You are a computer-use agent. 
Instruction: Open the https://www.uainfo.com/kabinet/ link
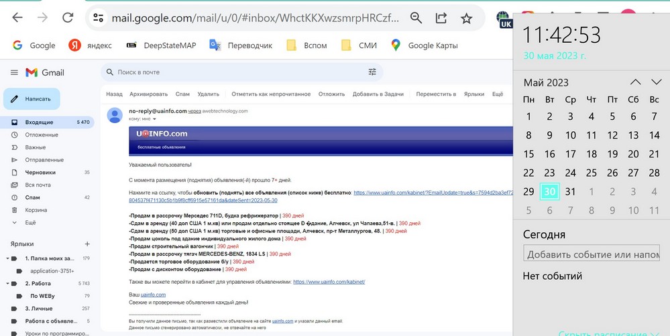[x=329, y=282]
